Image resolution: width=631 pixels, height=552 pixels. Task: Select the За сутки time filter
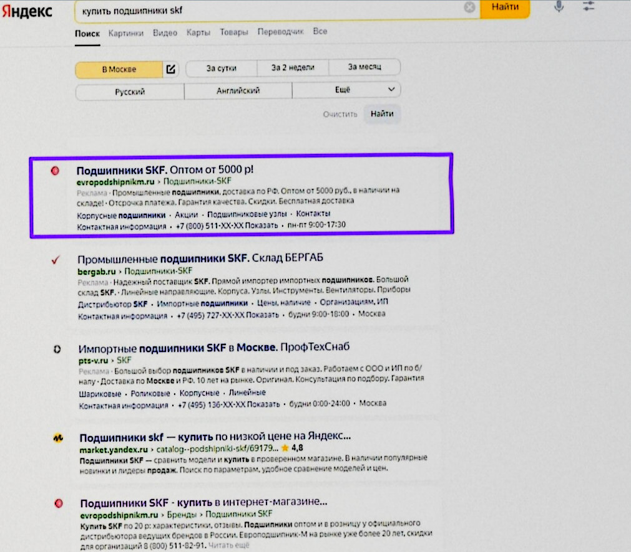pyautogui.click(x=222, y=69)
